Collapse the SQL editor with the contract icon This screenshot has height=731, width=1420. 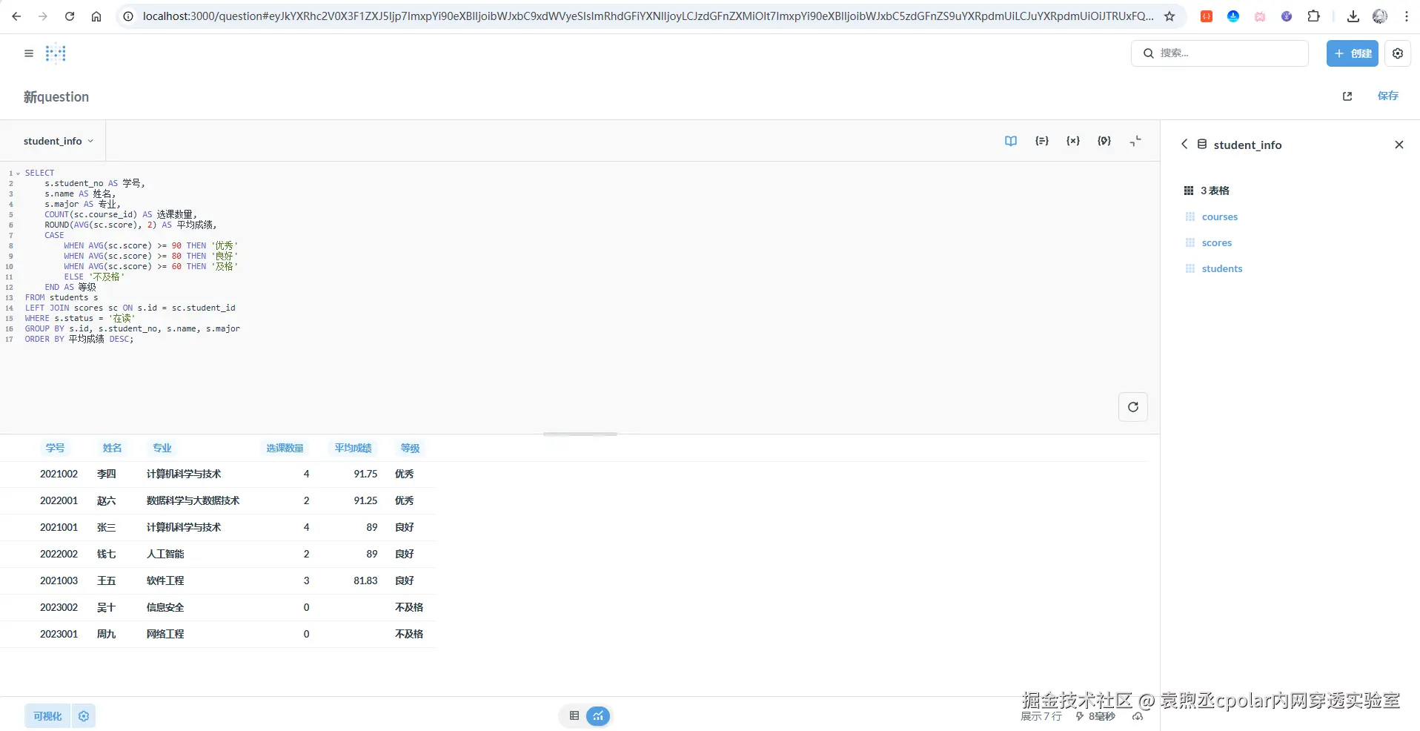pos(1135,141)
